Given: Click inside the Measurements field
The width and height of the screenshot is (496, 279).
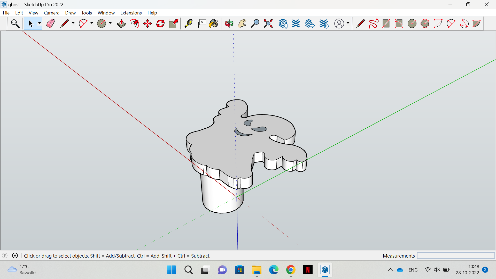Looking at the screenshot, I should (456, 256).
